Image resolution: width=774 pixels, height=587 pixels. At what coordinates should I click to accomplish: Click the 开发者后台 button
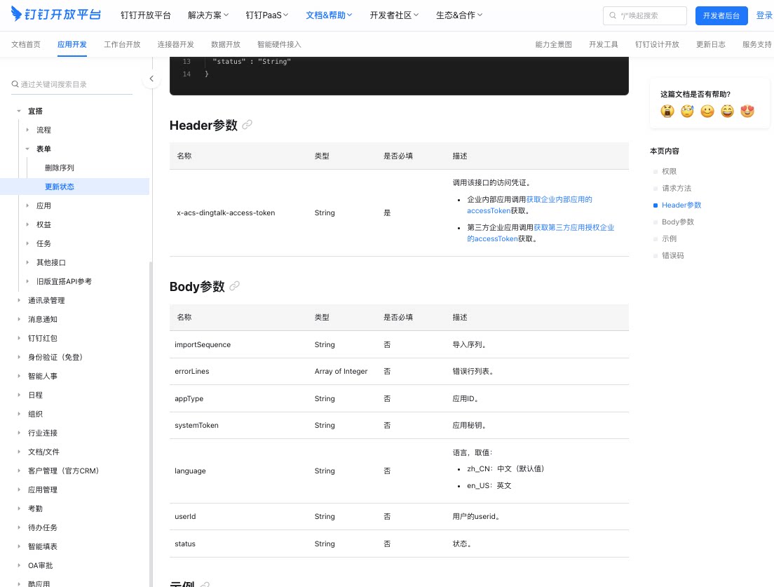[x=721, y=15]
